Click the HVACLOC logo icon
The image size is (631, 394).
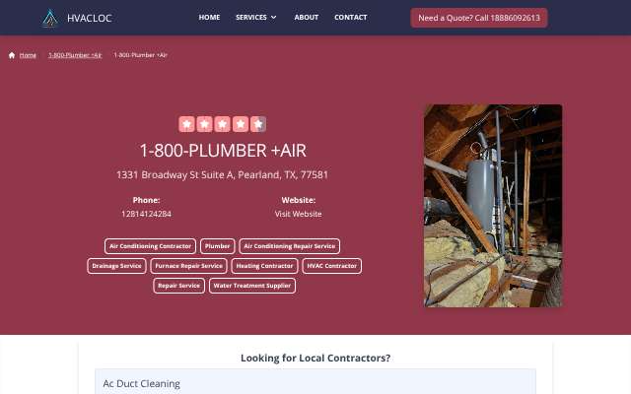coord(50,18)
